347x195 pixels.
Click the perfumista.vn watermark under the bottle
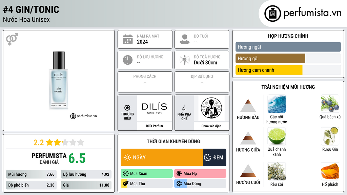point(83,116)
